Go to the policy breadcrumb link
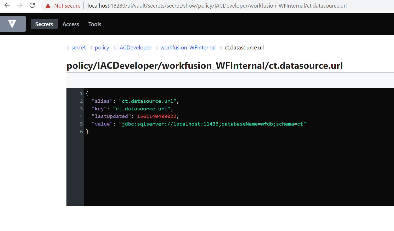The image size is (394, 231). click(102, 48)
